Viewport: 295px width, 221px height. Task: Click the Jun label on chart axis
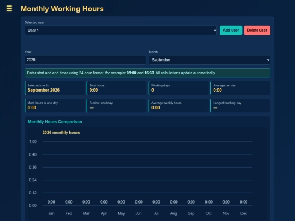139,213
